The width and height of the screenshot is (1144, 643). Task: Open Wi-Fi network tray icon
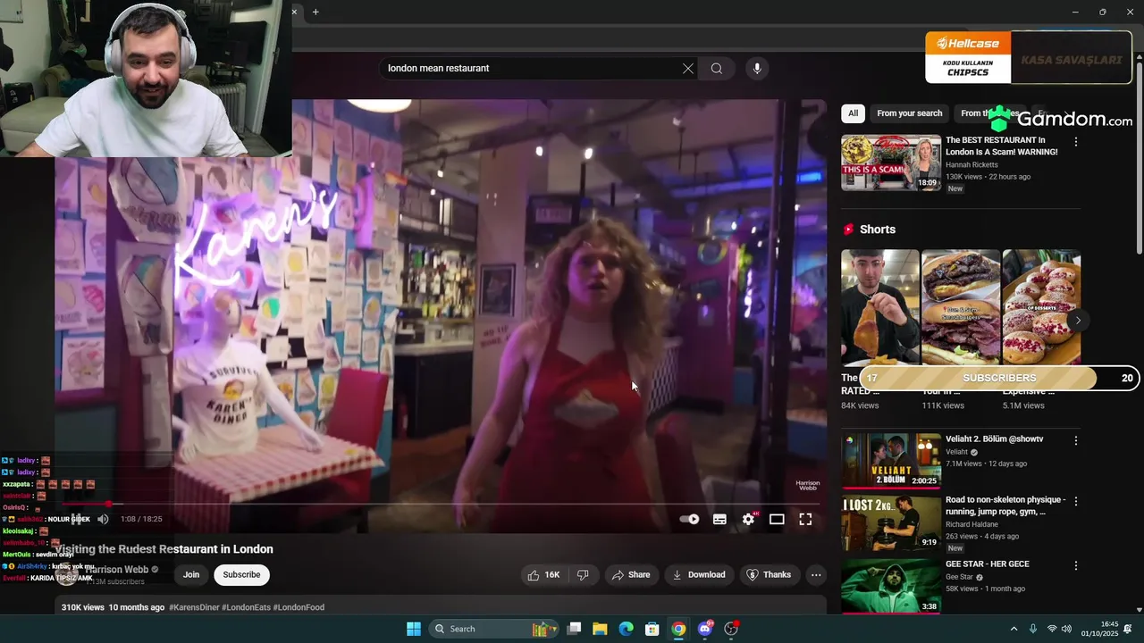pos(1052,629)
